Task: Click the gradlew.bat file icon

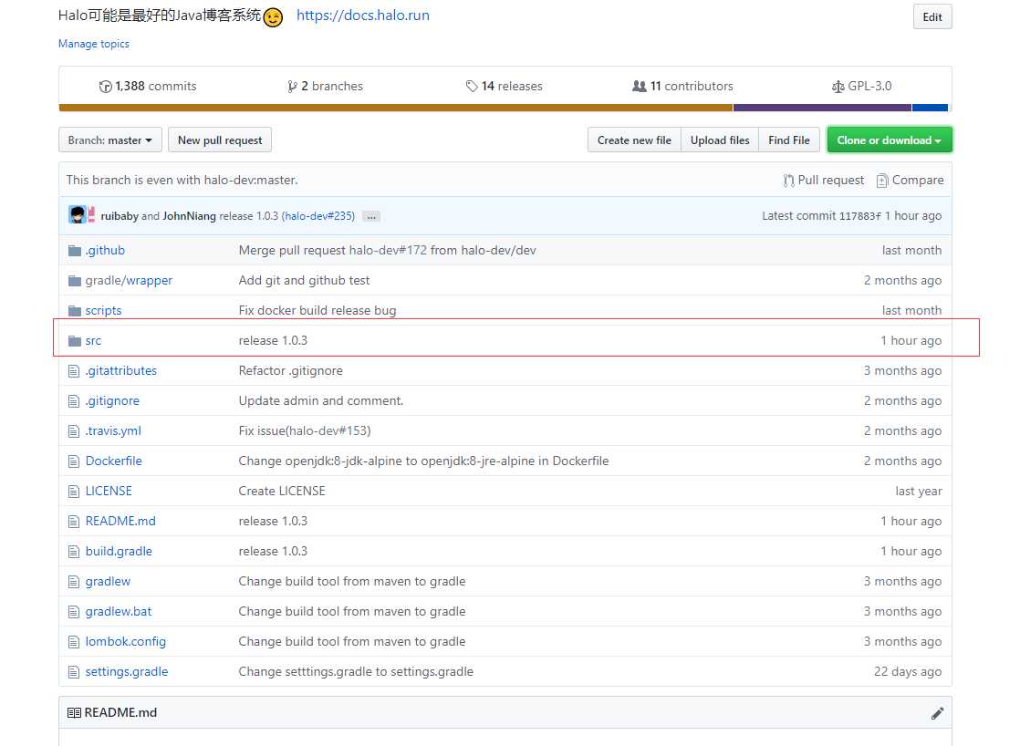Action: point(74,611)
